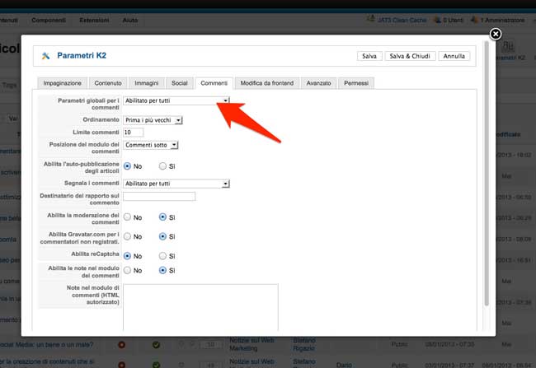Select Si for auto-pubblicazione degli articoli
536x368 pixels.
162,166
